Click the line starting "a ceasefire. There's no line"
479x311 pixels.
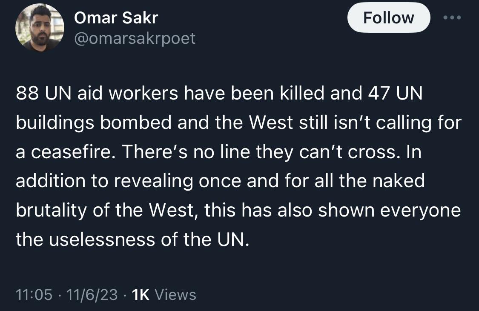[218, 152]
